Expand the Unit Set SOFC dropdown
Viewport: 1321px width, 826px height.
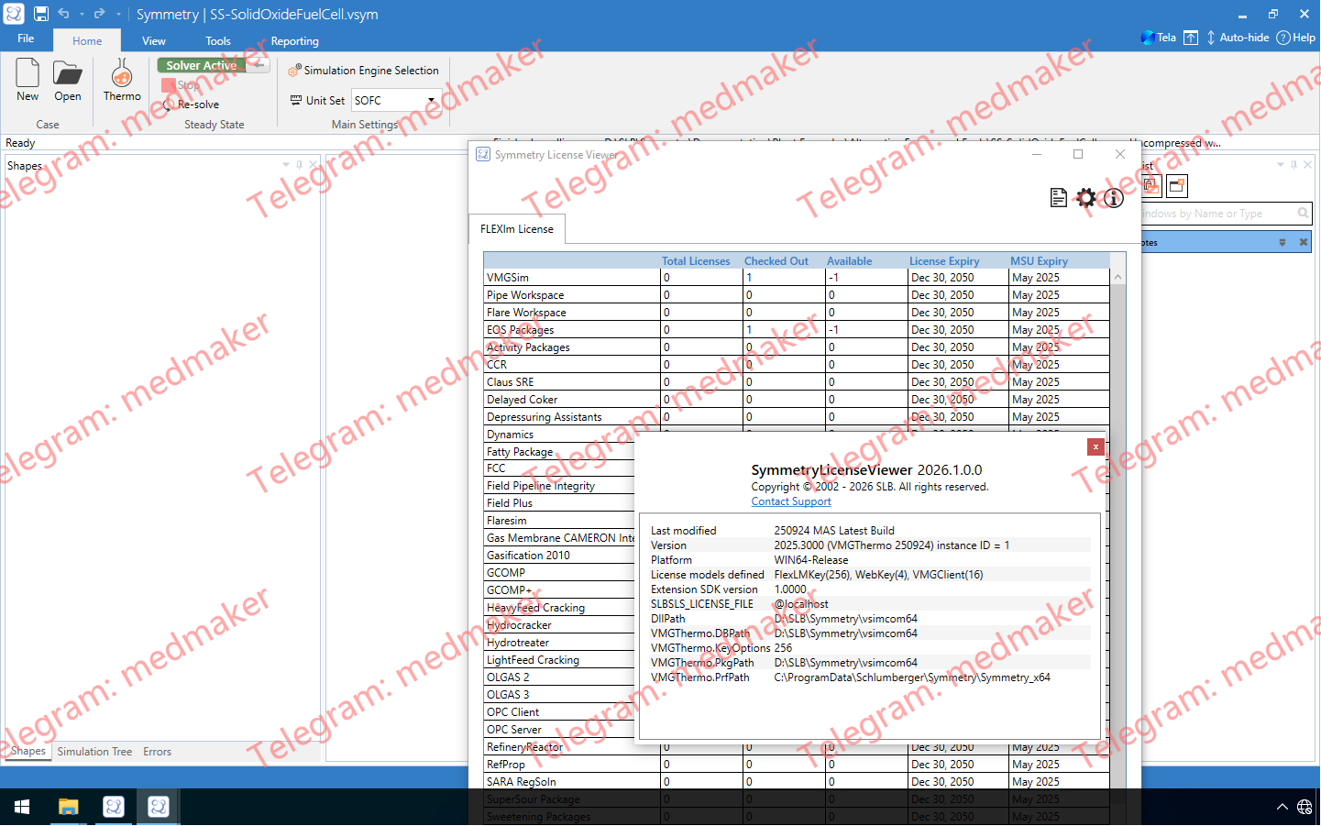431,101
